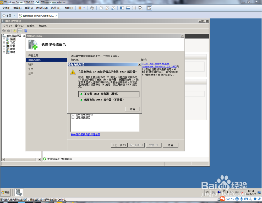The image size is (262, 203).
Task: Open Server Manager 操作(A) menu
Action: [x=19, y=26]
